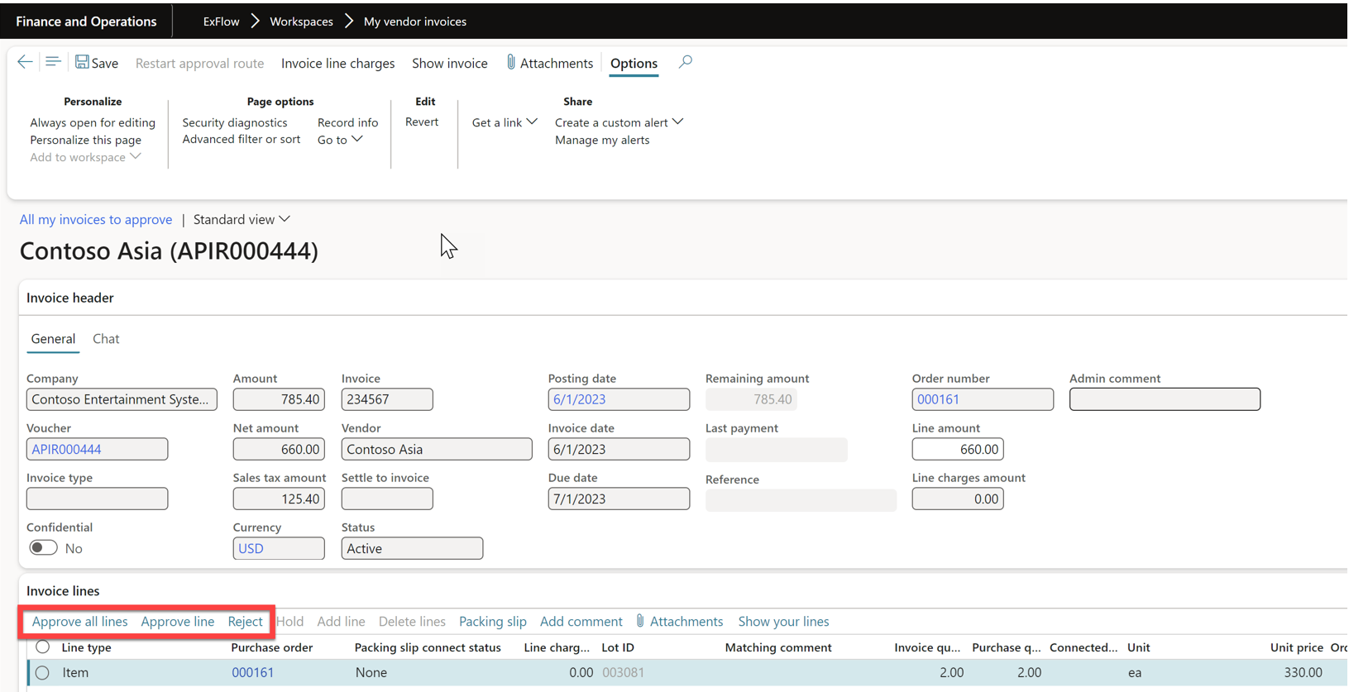Click the Invoice type field
This screenshot has height=692, width=1349.
click(97, 499)
